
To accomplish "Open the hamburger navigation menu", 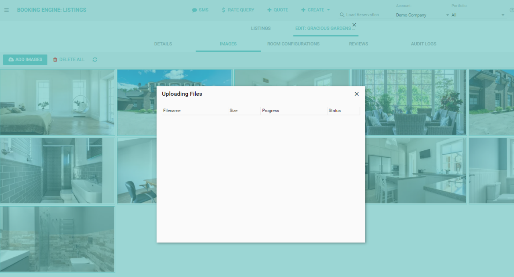I will pos(6,10).
